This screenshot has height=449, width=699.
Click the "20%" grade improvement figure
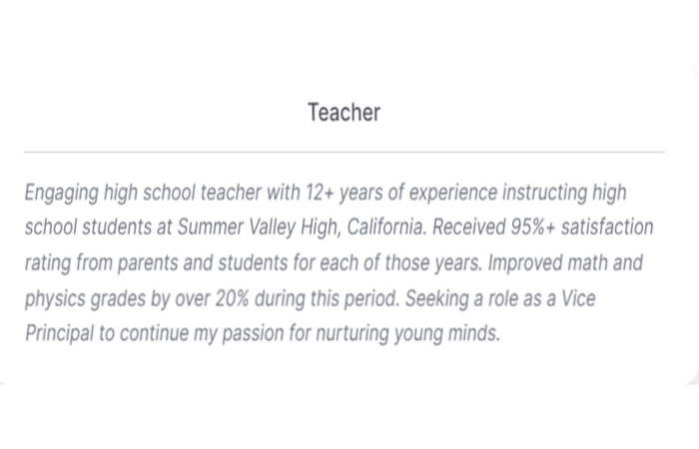point(232,299)
